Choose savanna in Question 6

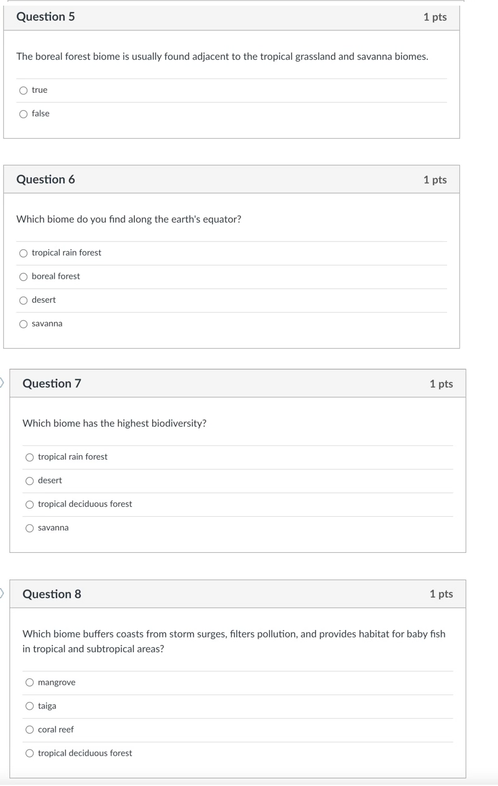point(23,323)
